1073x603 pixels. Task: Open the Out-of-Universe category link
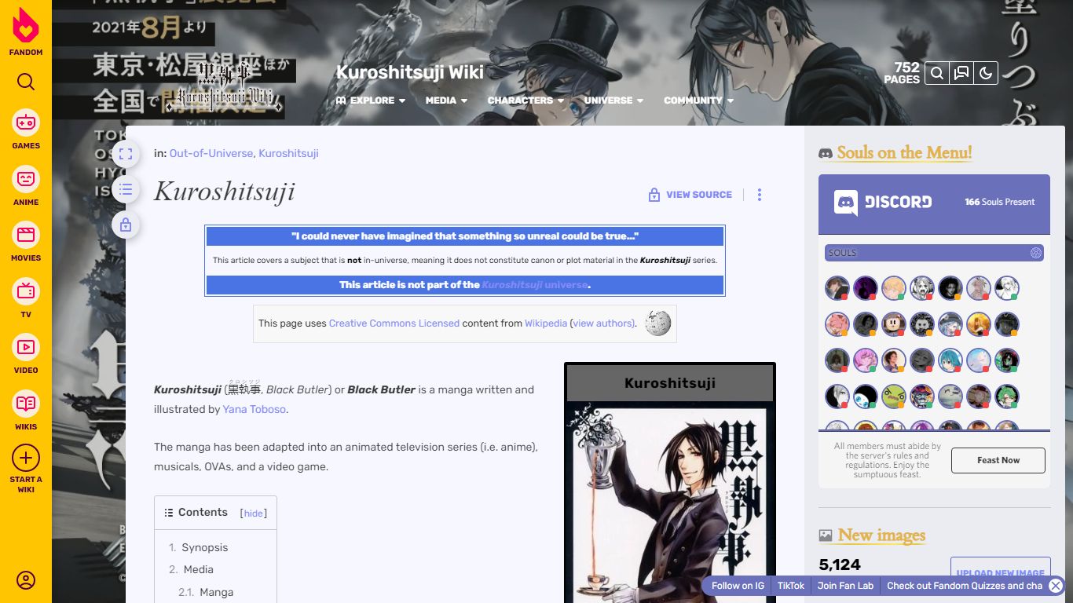pos(211,154)
